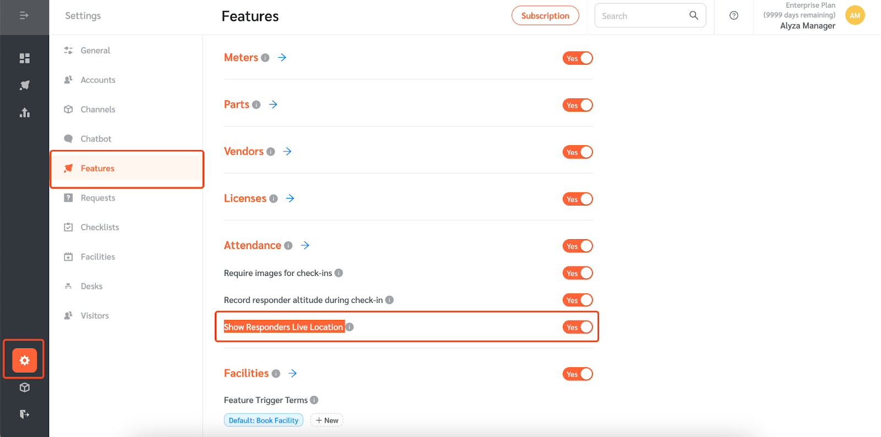Click the Subscription button
Image resolution: width=881 pixels, height=437 pixels.
(x=545, y=15)
